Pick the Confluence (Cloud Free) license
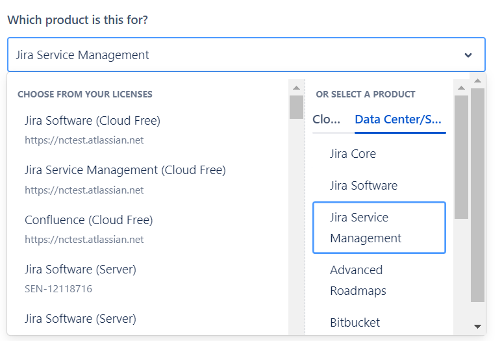This screenshot has height=341, width=502. 88,220
